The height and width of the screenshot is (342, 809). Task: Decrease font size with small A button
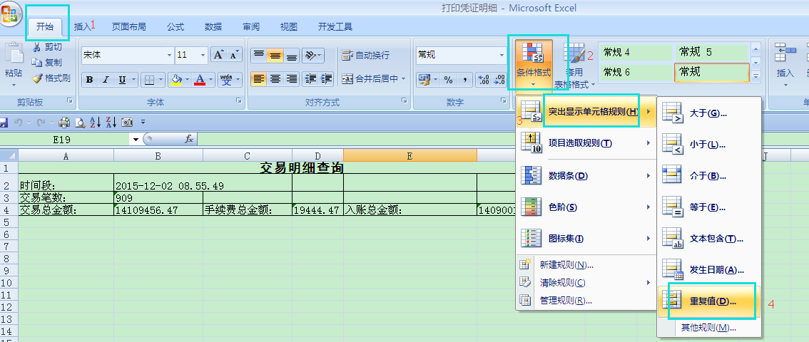(x=234, y=55)
